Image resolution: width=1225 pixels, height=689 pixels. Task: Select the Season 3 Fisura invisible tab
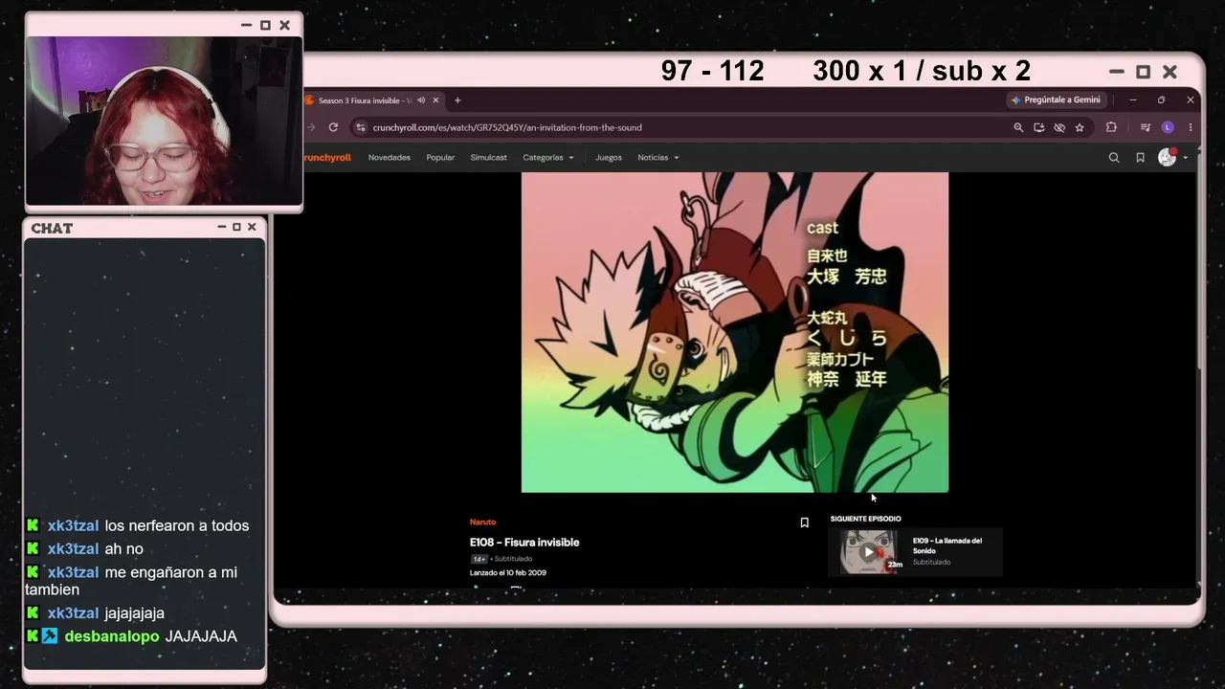click(x=365, y=100)
